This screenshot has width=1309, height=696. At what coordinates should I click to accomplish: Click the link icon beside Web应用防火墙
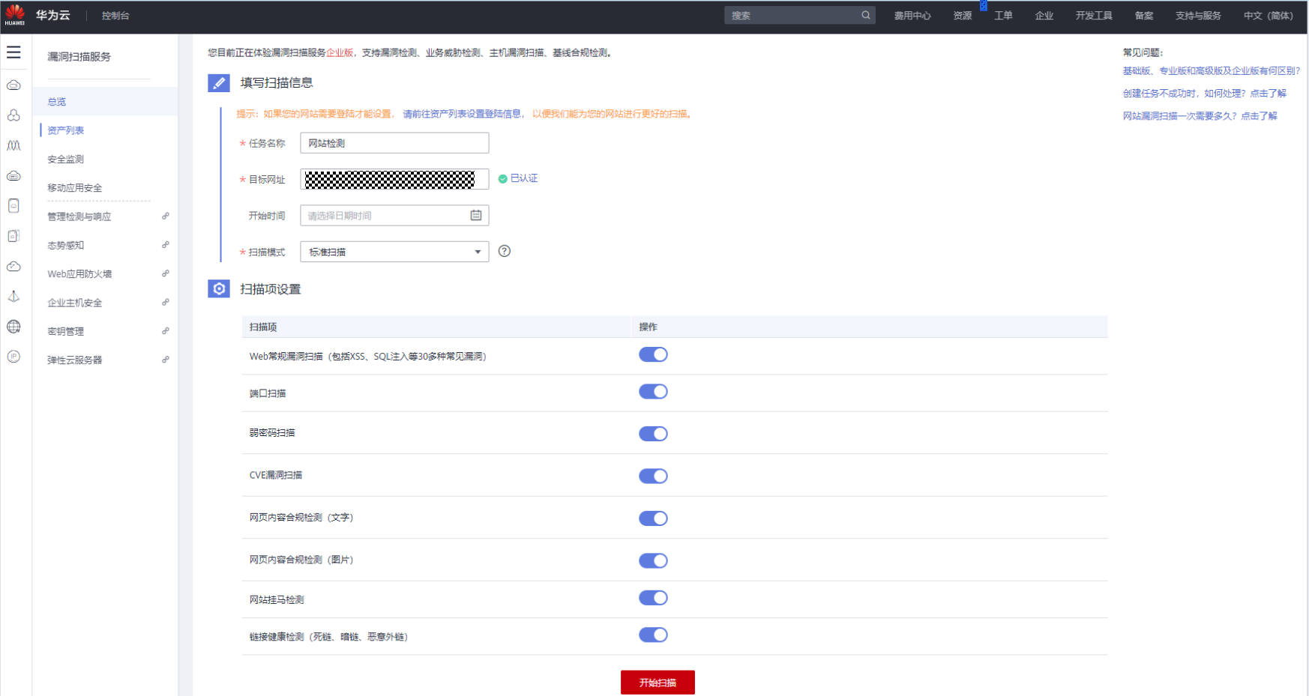pos(166,273)
